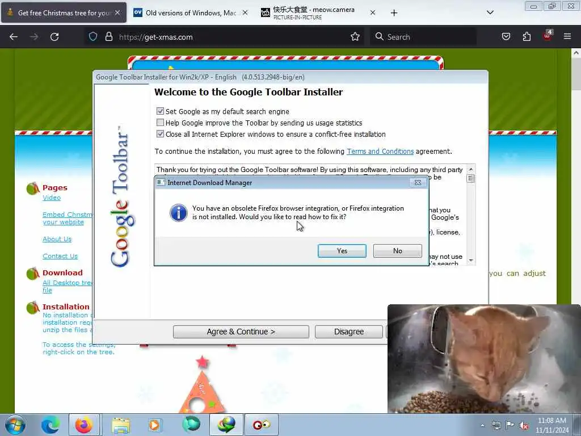581x436 pixels.
Task: Go forward one page
Action: point(33,37)
